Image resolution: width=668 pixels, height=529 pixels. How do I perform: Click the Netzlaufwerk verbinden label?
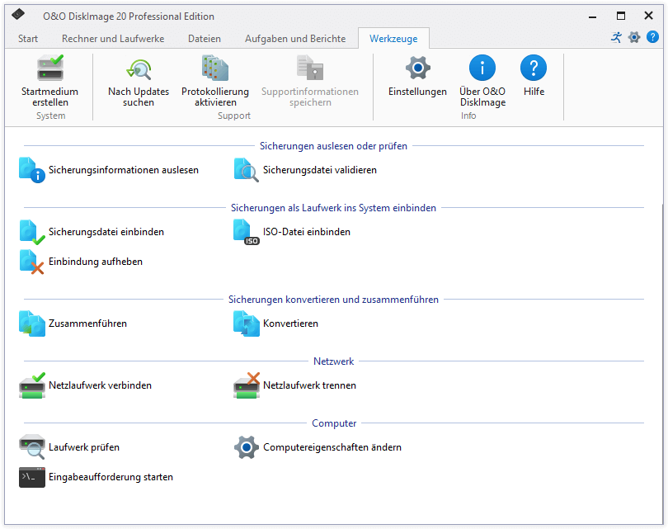click(x=100, y=385)
